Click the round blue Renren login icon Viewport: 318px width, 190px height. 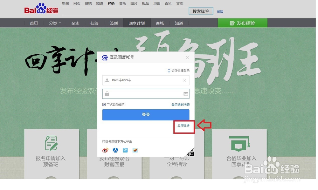coord(116,150)
